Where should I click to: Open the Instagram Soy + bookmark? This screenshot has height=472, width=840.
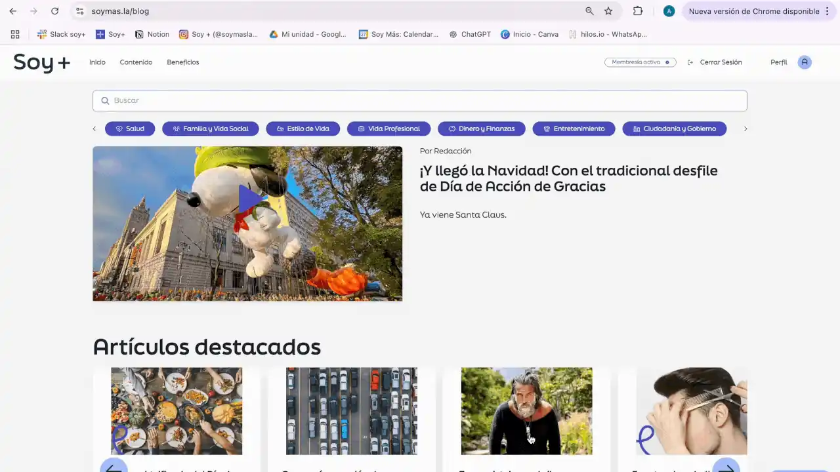coord(219,34)
